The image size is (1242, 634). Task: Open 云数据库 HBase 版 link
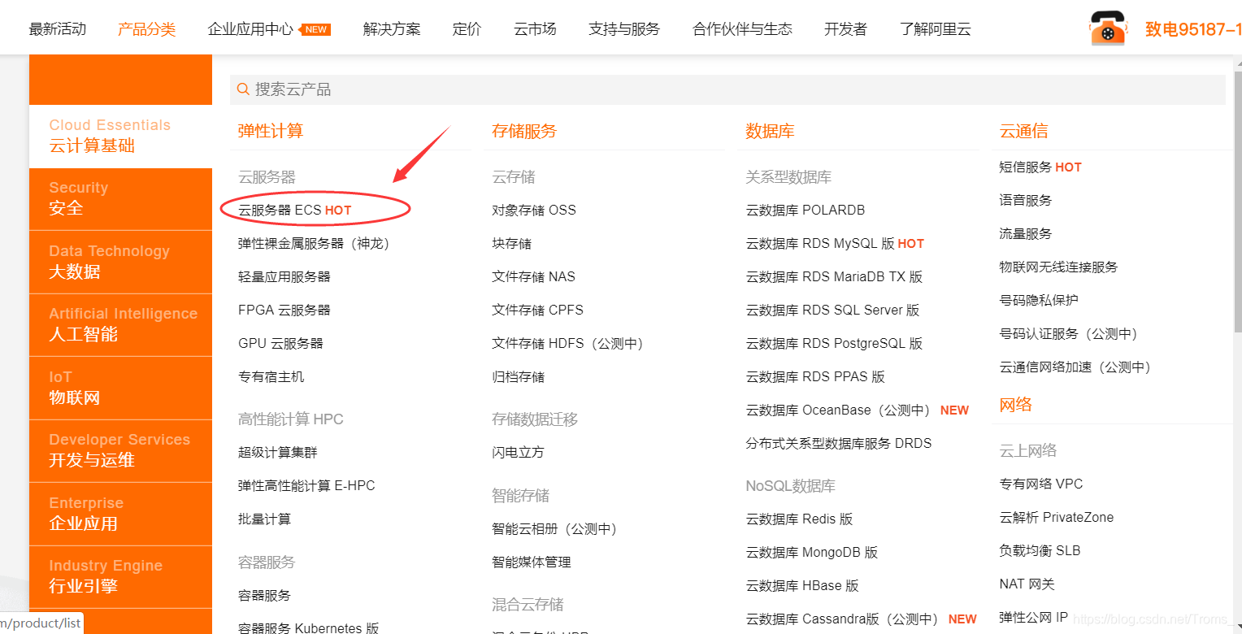click(x=802, y=585)
